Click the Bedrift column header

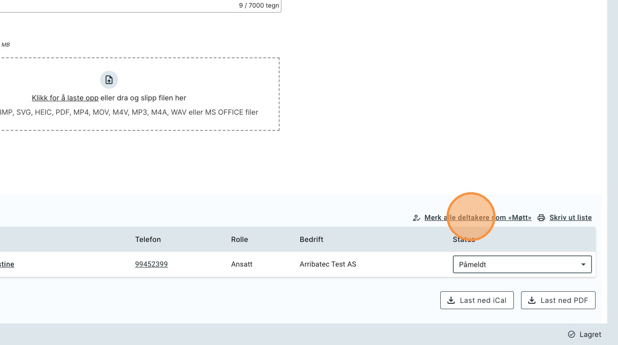point(311,239)
